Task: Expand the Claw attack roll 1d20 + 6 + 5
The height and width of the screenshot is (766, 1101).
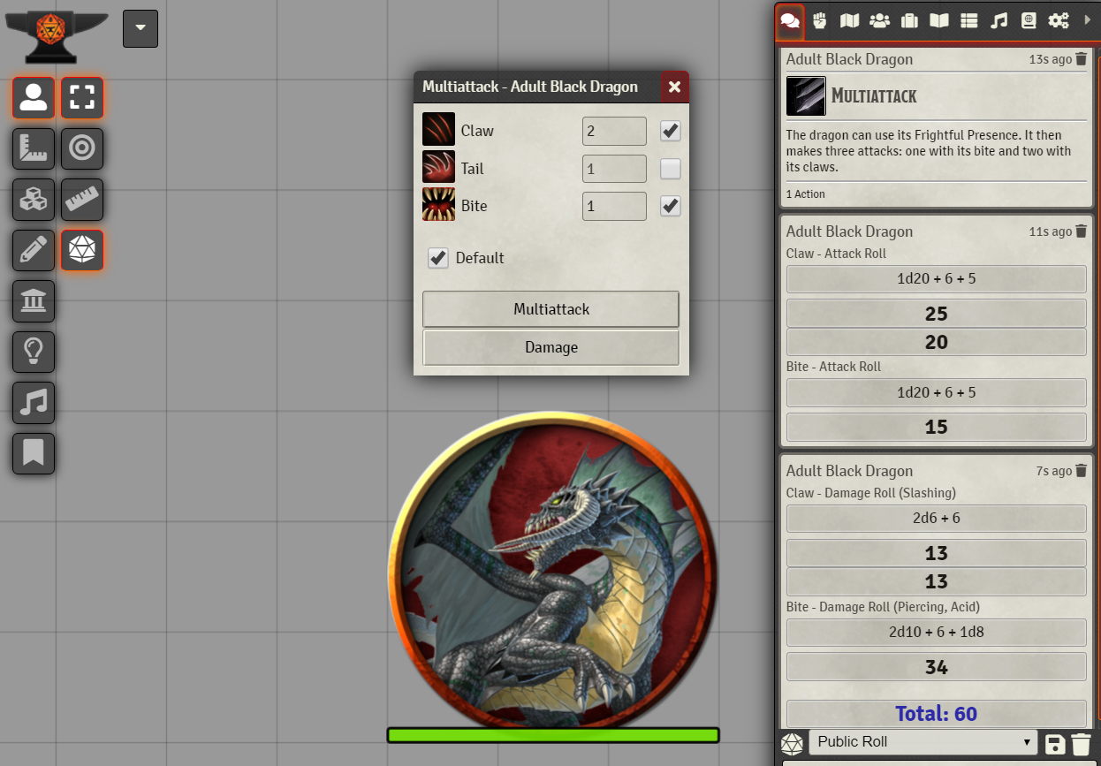Action: (936, 279)
